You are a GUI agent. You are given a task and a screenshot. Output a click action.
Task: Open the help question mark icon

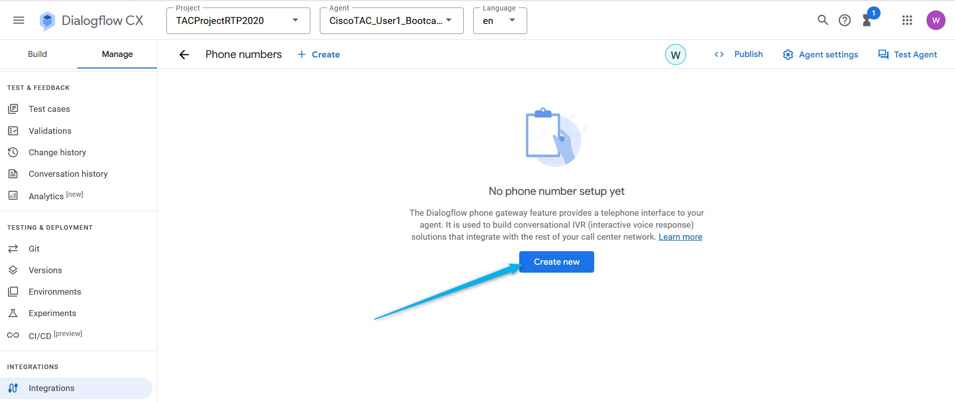pyautogui.click(x=845, y=20)
